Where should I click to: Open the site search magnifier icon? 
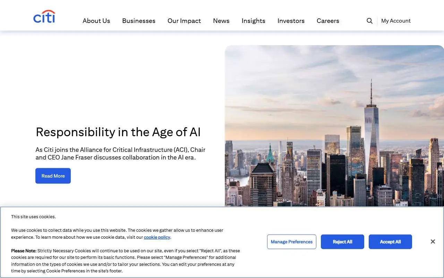pos(369,21)
